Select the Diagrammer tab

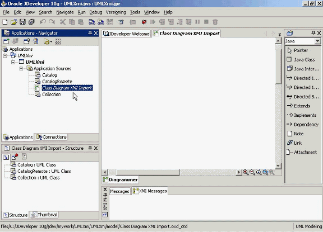pyautogui.click(x=121, y=179)
